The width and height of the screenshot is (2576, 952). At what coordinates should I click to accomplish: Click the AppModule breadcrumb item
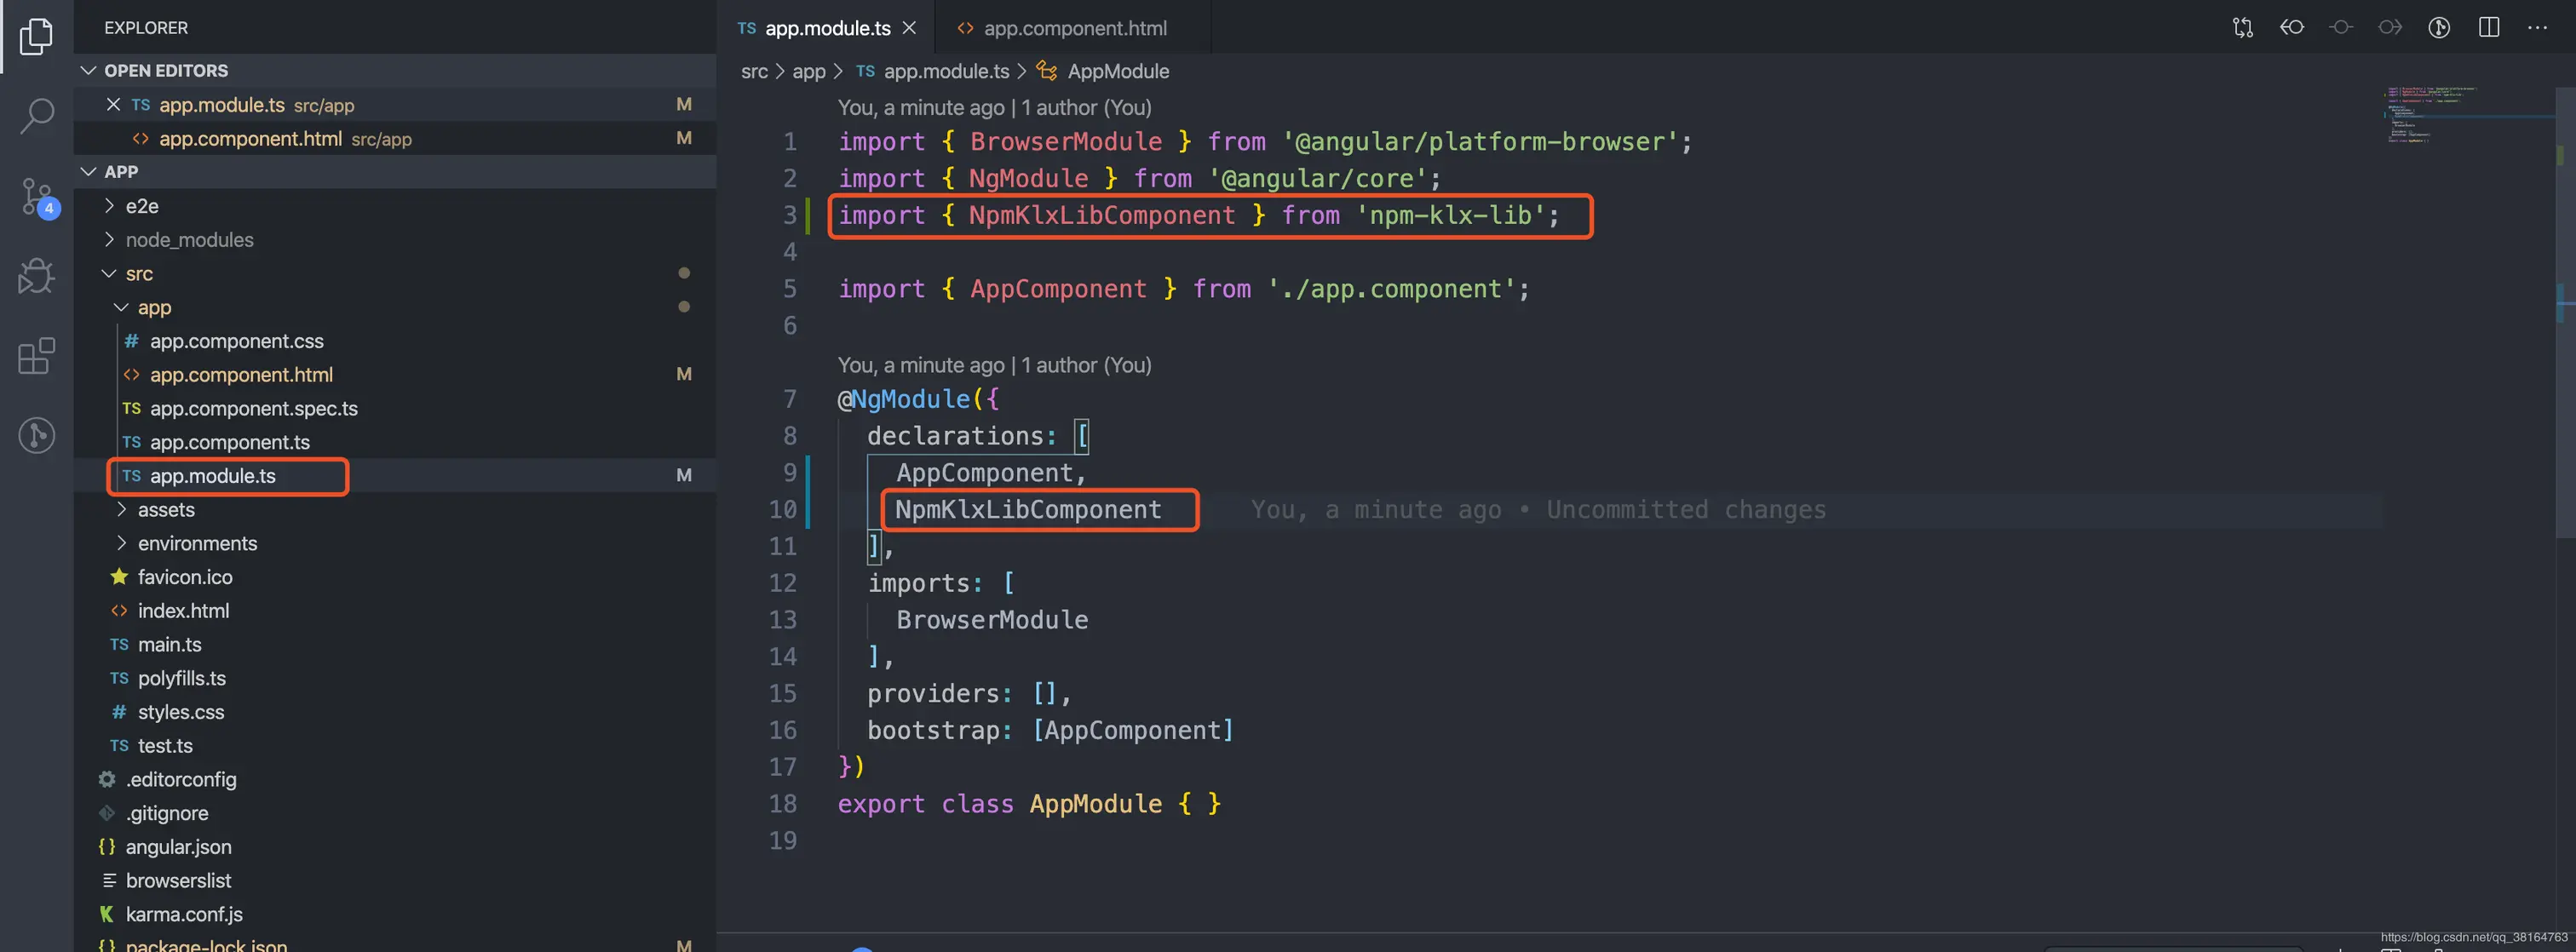click(1117, 71)
